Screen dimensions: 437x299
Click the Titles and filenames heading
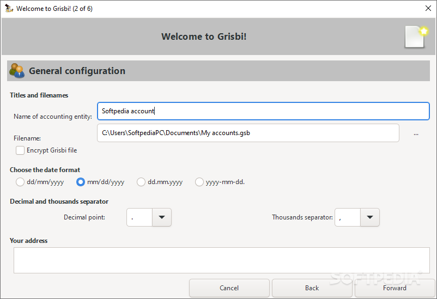(39, 95)
